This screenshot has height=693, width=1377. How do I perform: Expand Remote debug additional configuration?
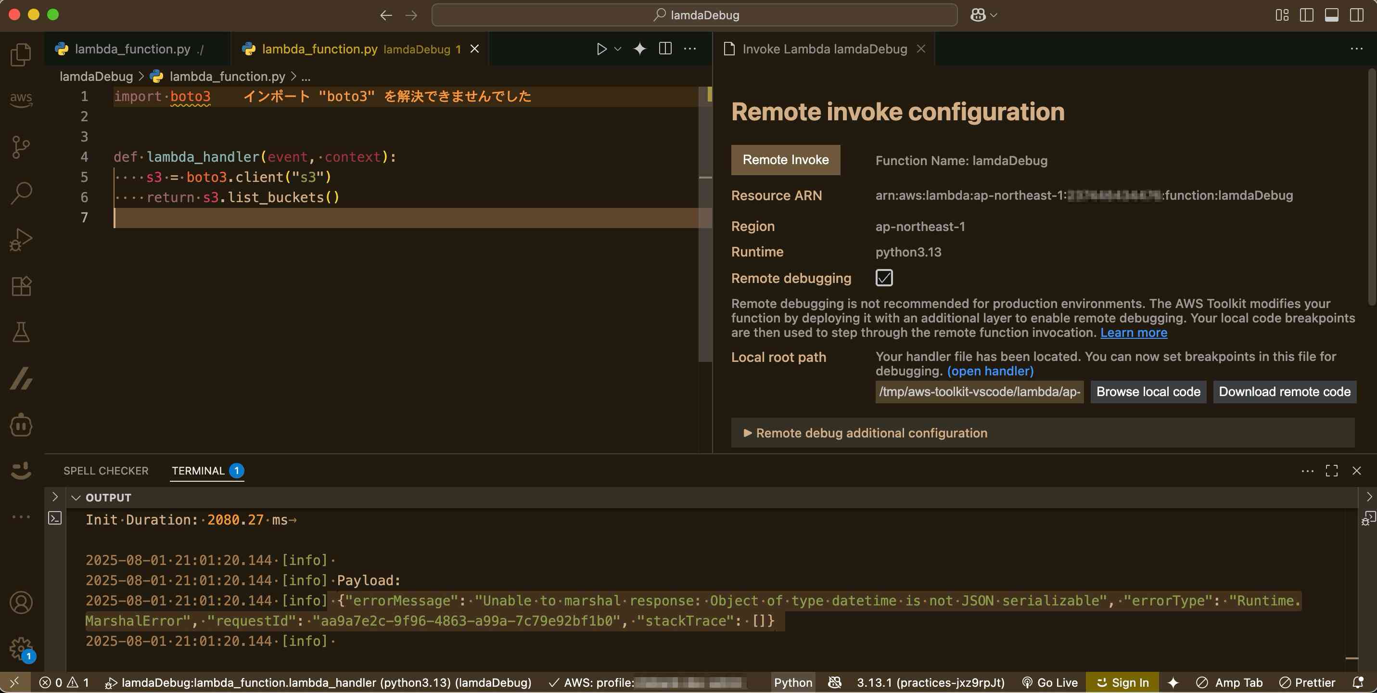click(x=865, y=433)
